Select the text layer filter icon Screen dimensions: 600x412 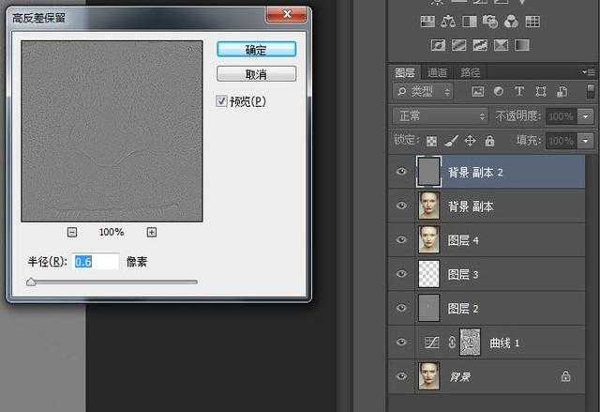tap(518, 92)
